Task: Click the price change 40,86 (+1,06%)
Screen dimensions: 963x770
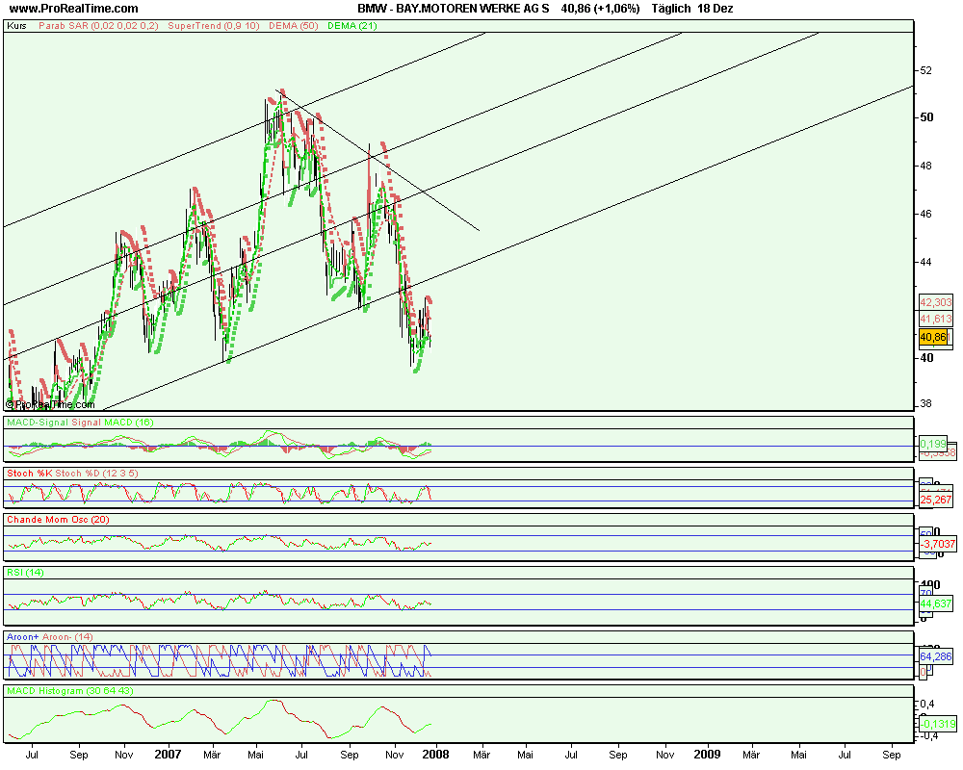Action: pyautogui.click(x=600, y=9)
